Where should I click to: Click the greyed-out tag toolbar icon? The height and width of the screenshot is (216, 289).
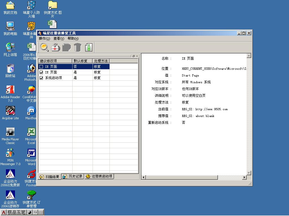(x=67, y=47)
